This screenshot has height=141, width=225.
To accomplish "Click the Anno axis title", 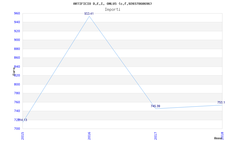I will [218, 138].
